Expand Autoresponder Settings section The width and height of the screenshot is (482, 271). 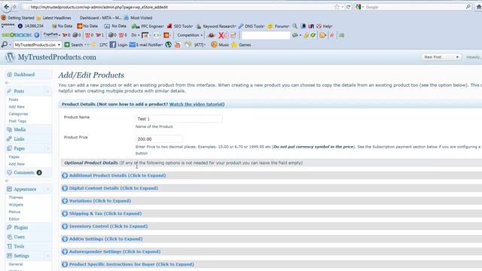pos(114,251)
